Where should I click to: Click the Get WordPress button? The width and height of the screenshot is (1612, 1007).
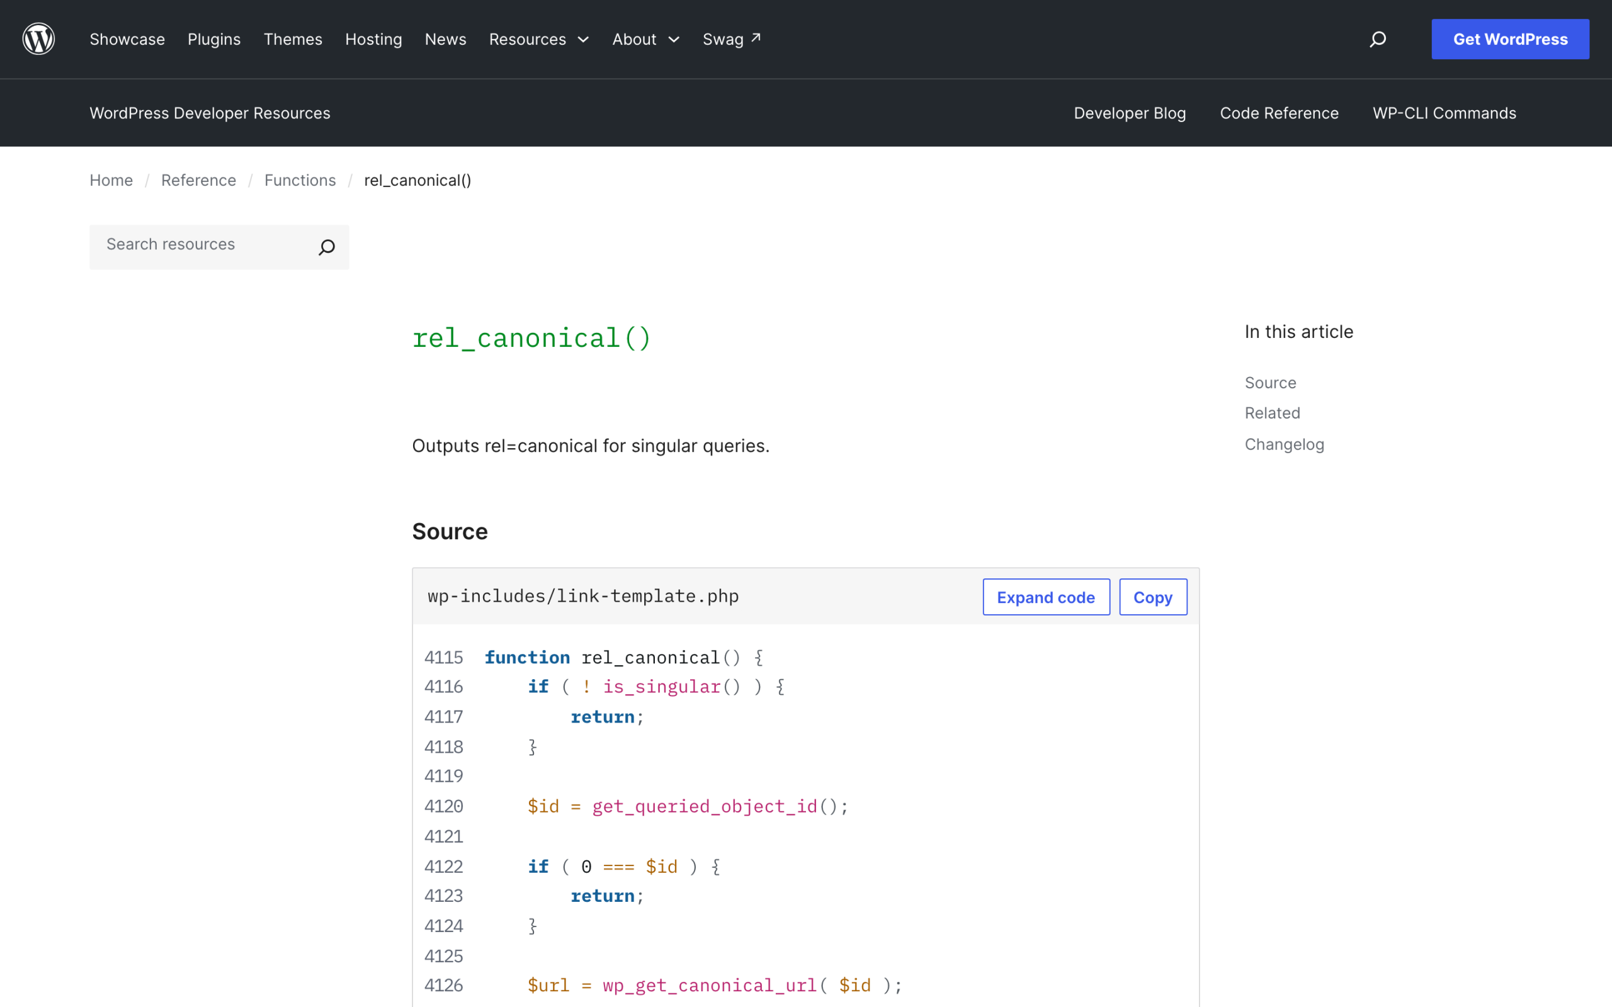(1510, 39)
